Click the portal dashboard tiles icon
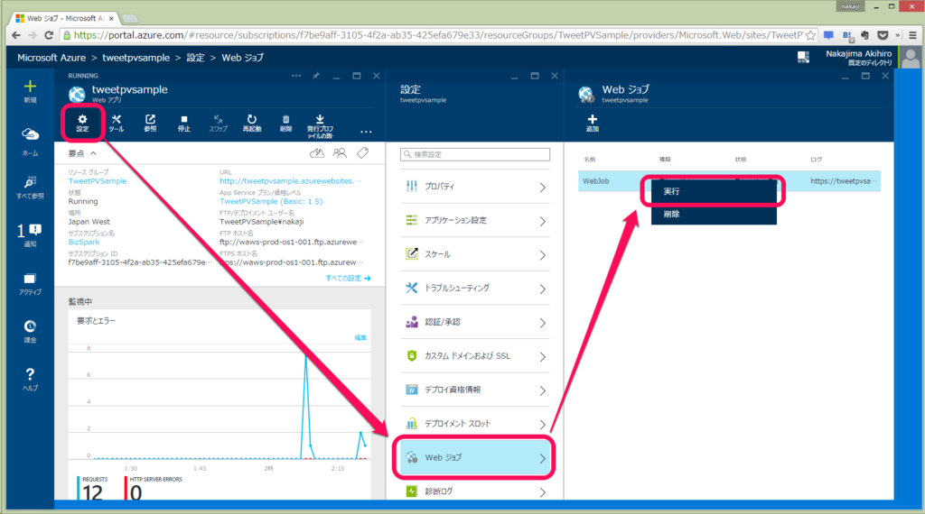This screenshot has width=925, height=514. click(803, 57)
